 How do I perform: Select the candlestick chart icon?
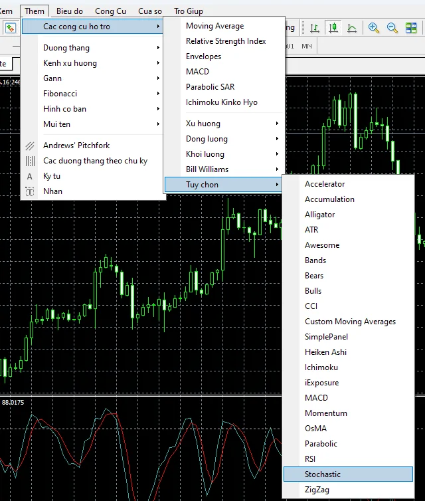point(333,28)
